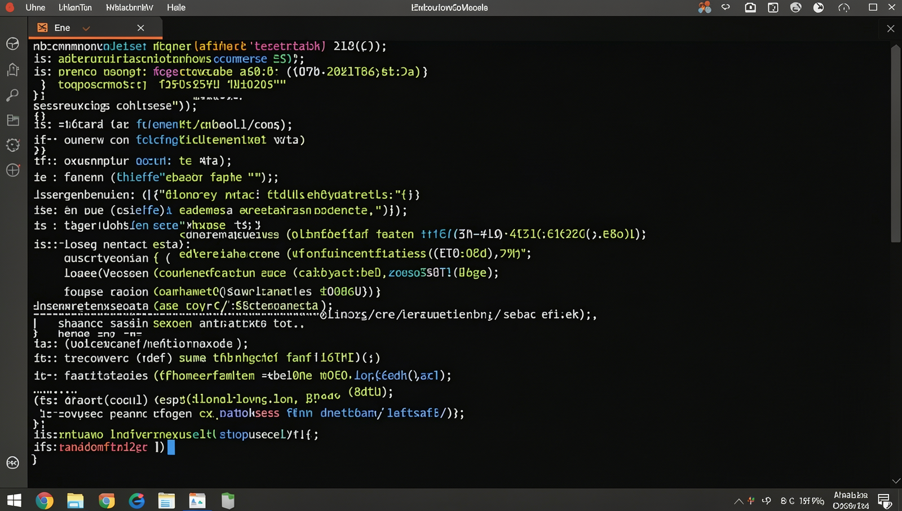Expand the chevron dropdown on Ene tab
Image resolution: width=902 pixels, height=511 pixels.
86,28
